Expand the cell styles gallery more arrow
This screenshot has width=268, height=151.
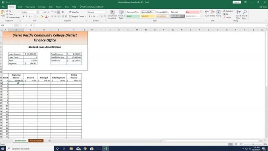(x=201, y=17)
